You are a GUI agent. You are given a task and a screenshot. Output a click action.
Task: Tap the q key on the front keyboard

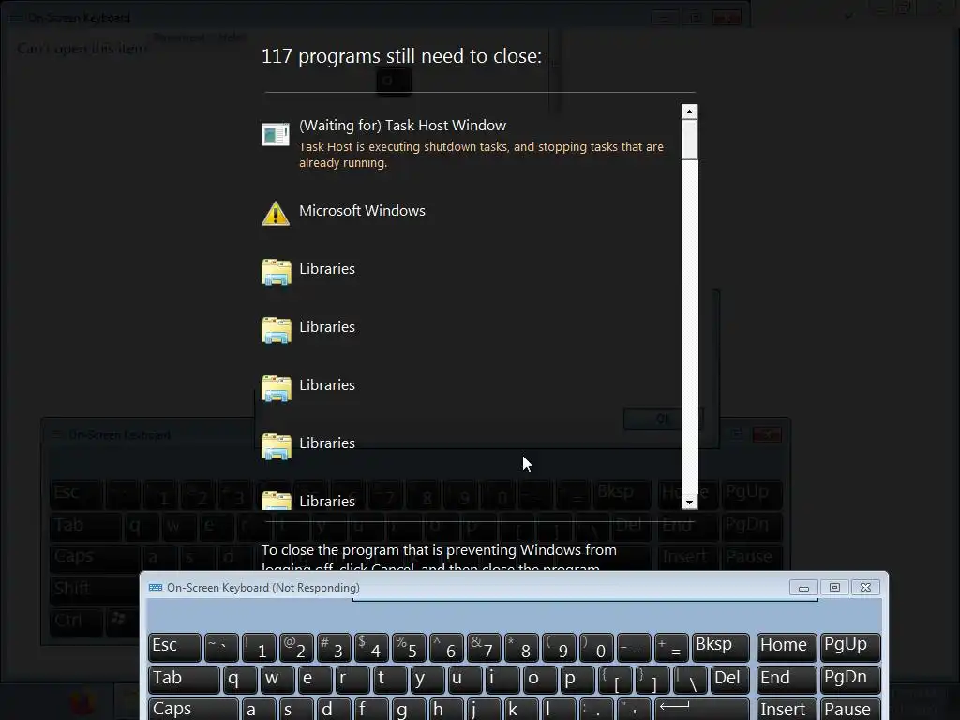coord(240,680)
